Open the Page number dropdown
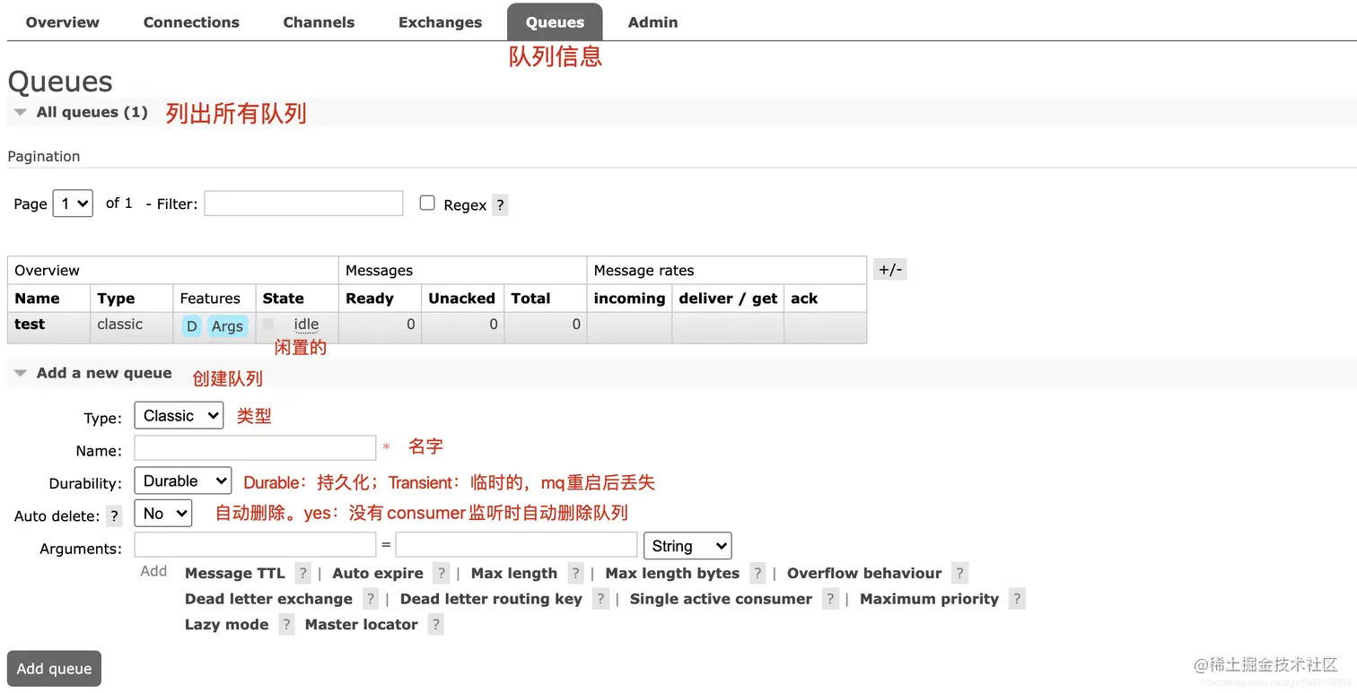 pyautogui.click(x=73, y=204)
